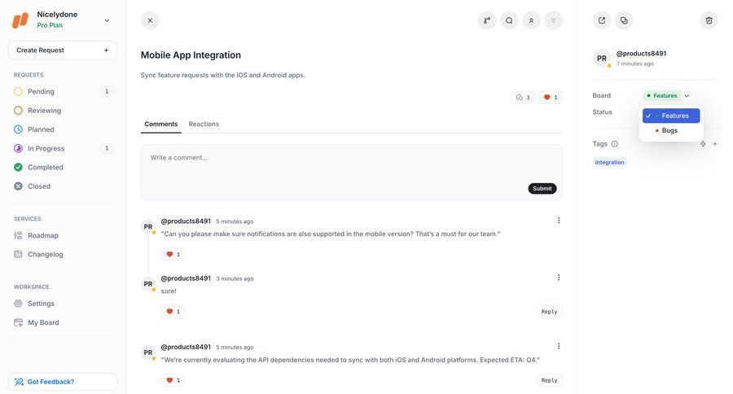The width and height of the screenshot is (733, 394).
Task: Click the search magnifier icon
Action: click(x=509, y=20)
